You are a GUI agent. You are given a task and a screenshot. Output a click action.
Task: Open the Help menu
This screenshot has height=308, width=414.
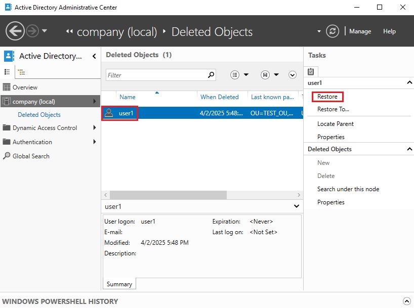pyautogui.click(x=389, y=31)
